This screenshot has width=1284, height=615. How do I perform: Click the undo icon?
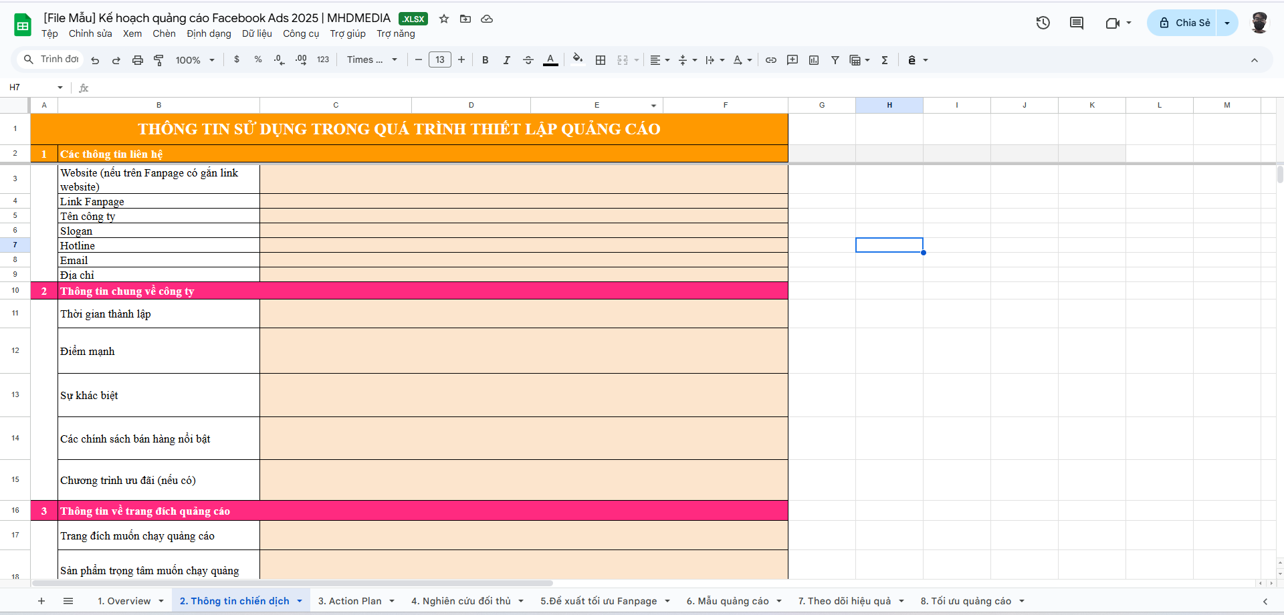tap(95, 60)
